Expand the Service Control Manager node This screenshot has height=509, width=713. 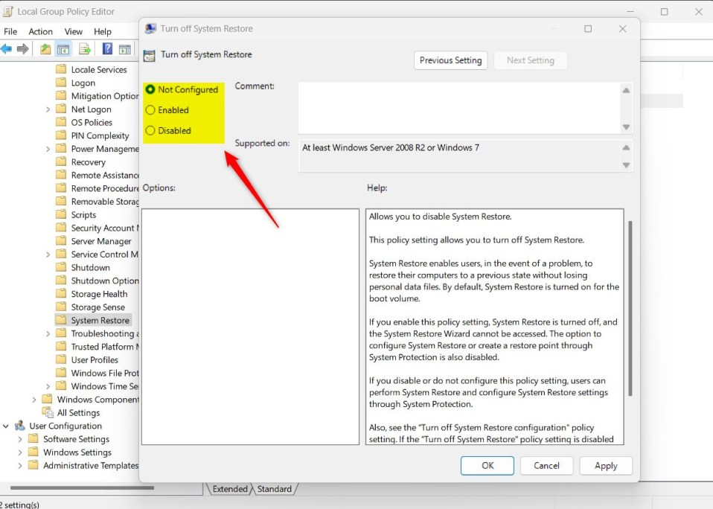tap(48, 254)
